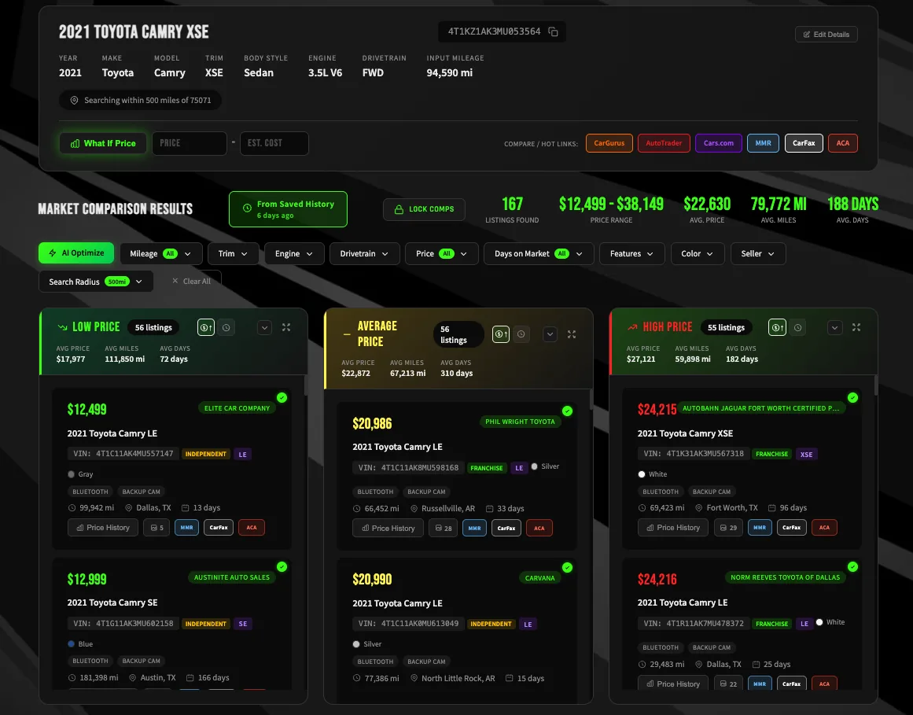Click the PRICE input field
The width and height of the screenshot is (913, 715).
190,143
